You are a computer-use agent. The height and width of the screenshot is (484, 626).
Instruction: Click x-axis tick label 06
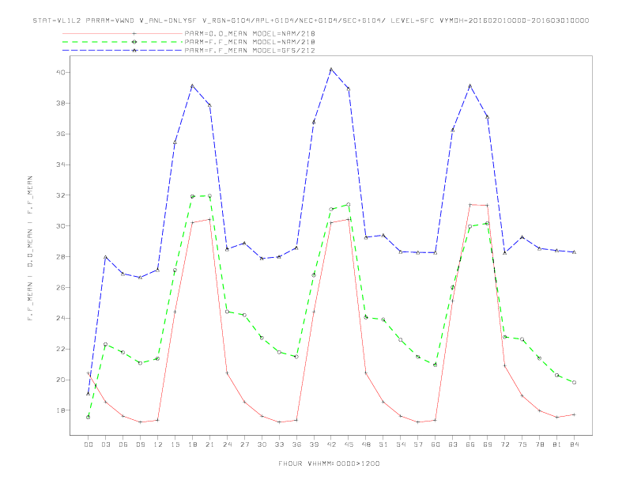(123, 444)
